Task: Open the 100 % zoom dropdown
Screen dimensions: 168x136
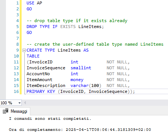Action: tap(20, 103)
